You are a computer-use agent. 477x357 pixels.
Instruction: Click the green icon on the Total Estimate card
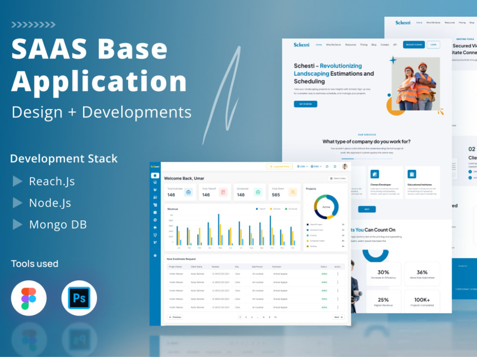coord(188,192)
